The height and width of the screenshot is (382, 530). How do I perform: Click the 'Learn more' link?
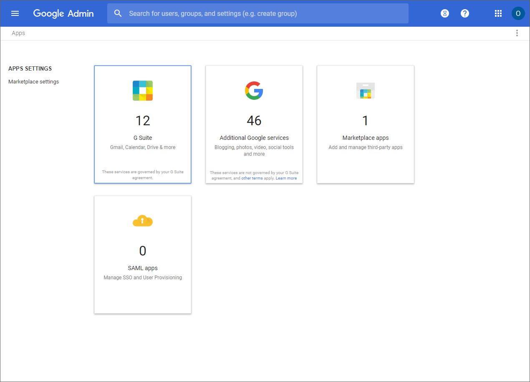[x=286, y=178]
